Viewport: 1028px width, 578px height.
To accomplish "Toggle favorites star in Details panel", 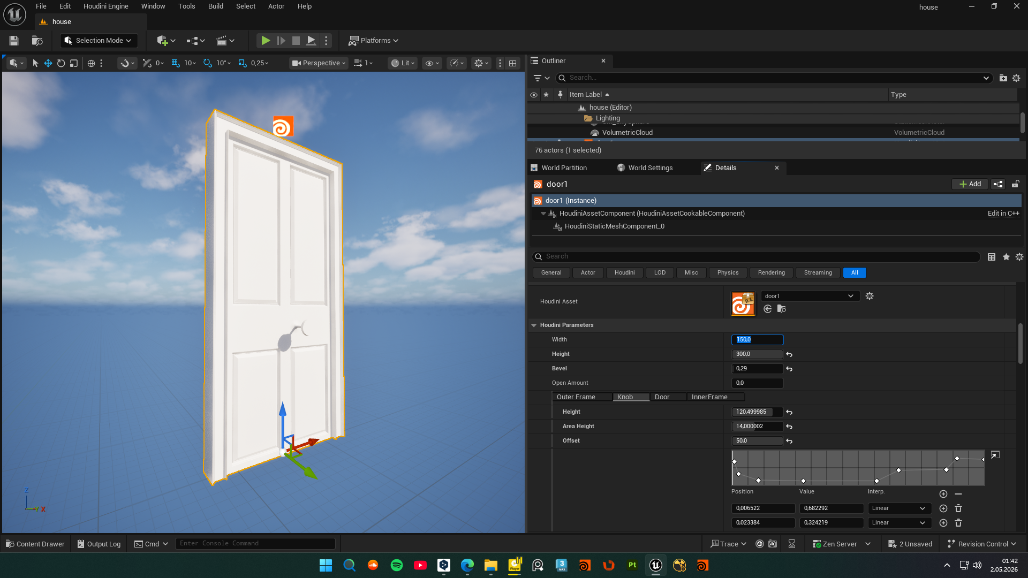I will [x=1006, y=257].
